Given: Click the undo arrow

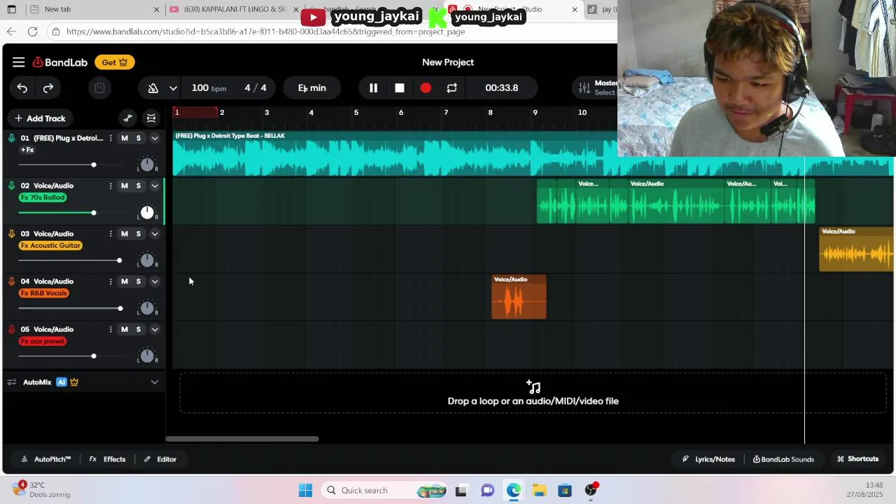Looking at the screenshot, I should coord(22,88).
